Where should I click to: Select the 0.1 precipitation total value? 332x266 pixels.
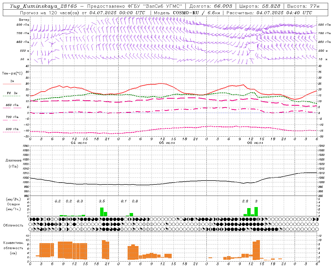[124, 201]
